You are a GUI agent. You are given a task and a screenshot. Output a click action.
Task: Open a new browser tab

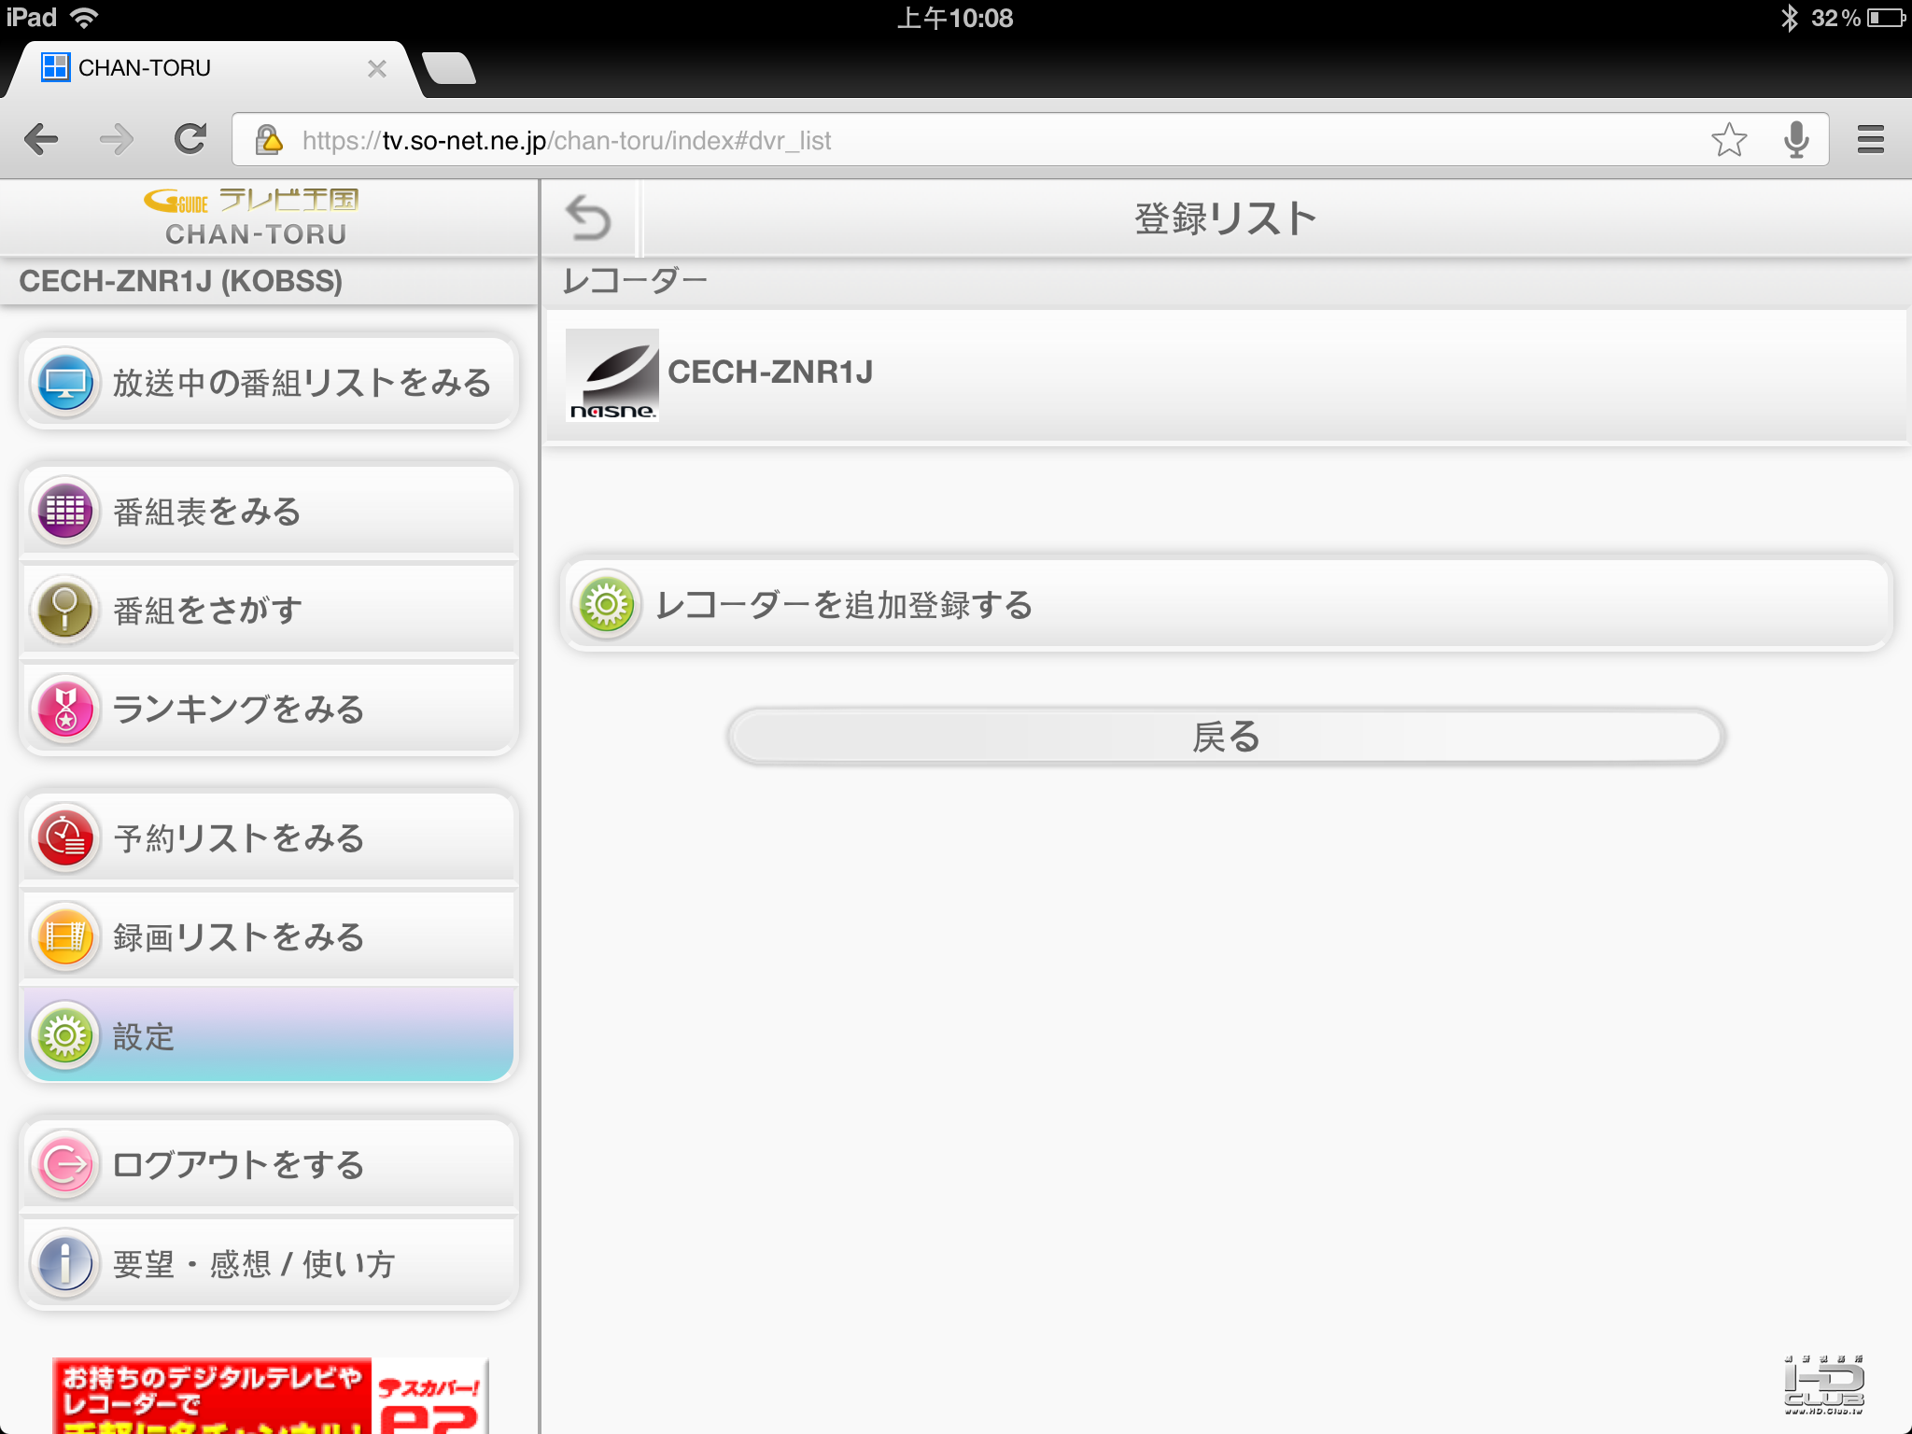click(x=449, y=68)
